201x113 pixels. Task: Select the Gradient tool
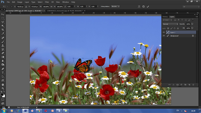click(x=3, y=57)
